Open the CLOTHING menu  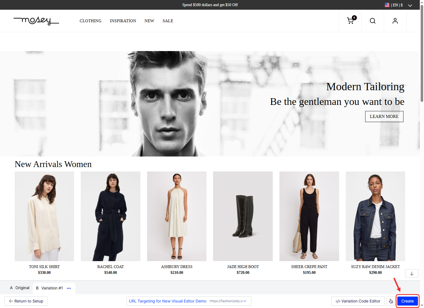[90, 21]
